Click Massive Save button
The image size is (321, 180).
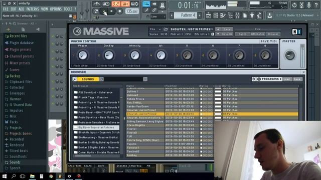coord(227,29)
